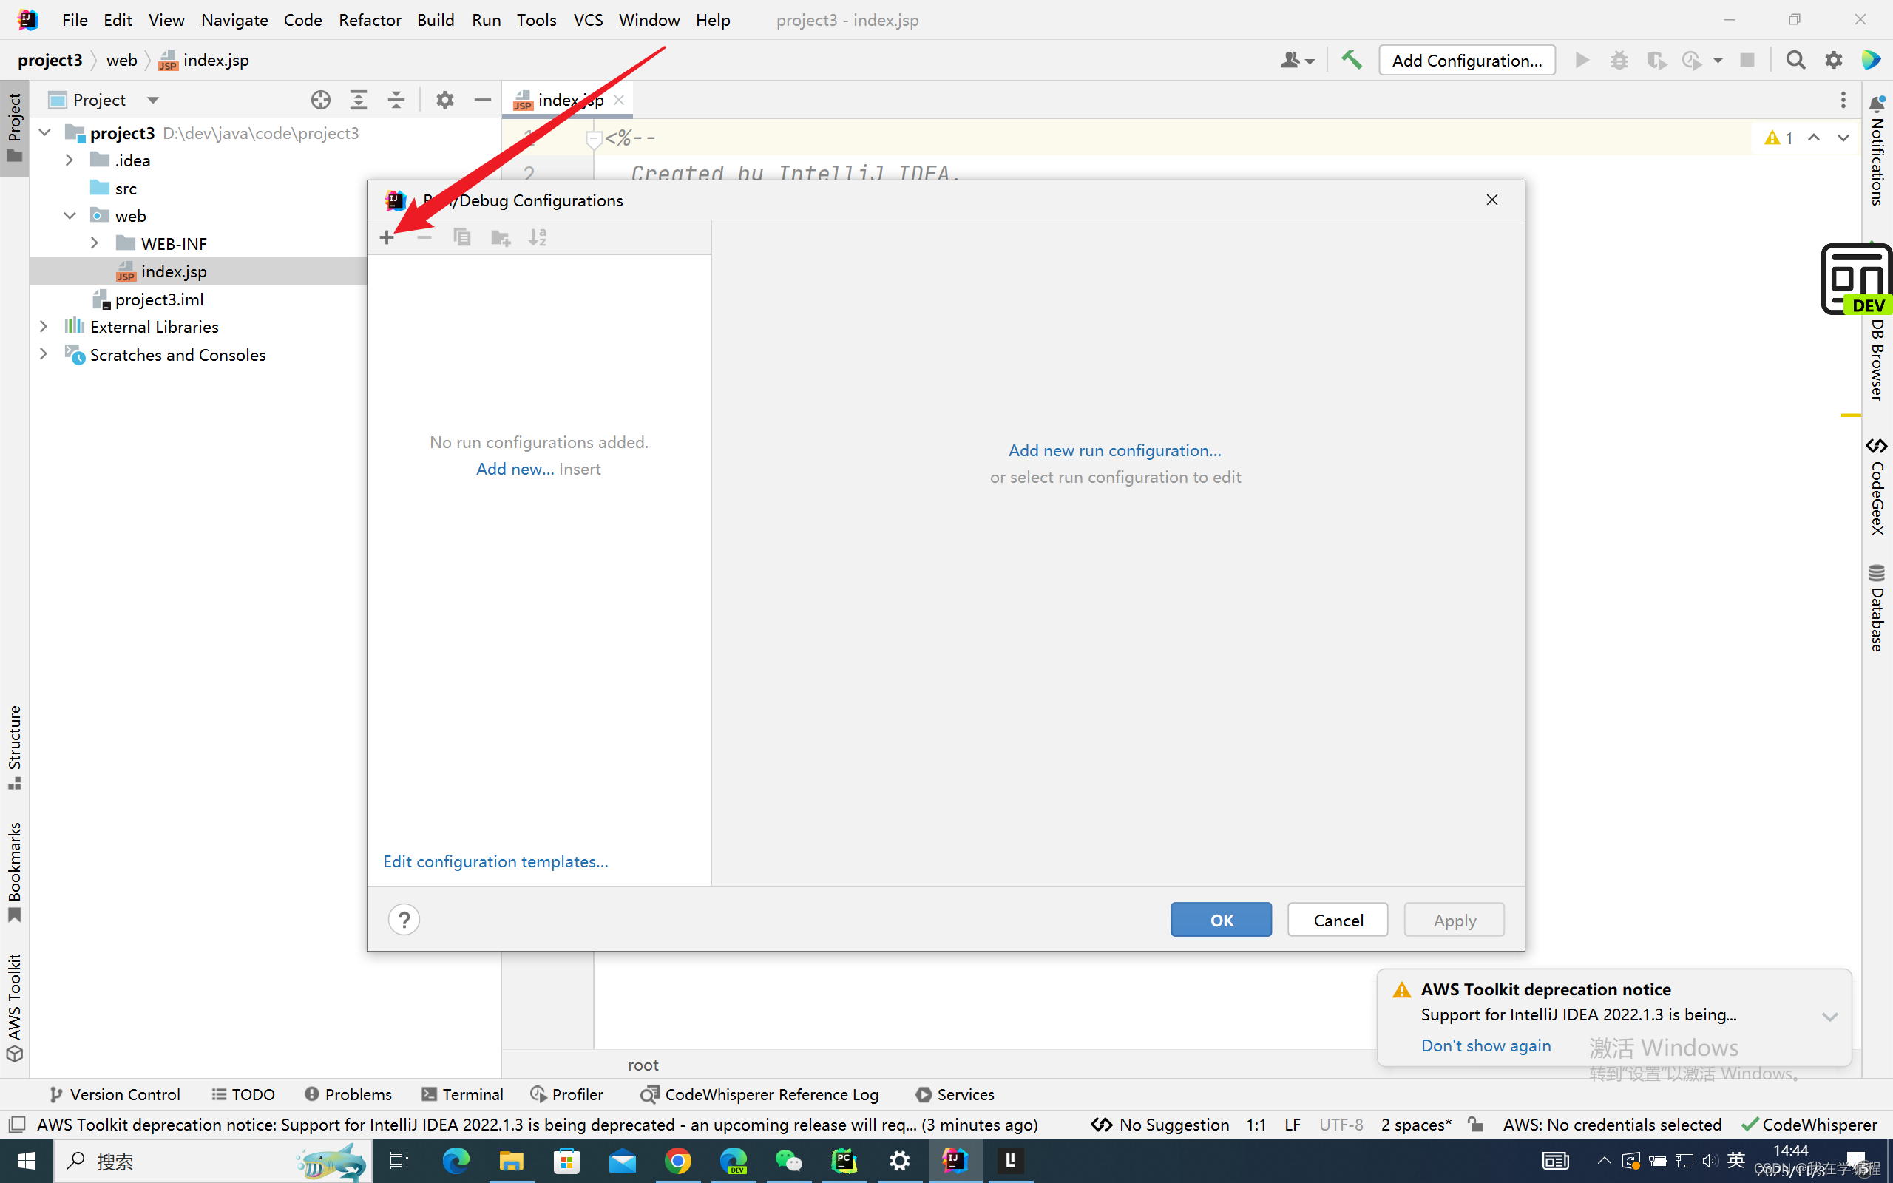Open IDE settings gear in main toolbar
The width and height of the screenshot is (1893, 1183).
(1833, 59)
